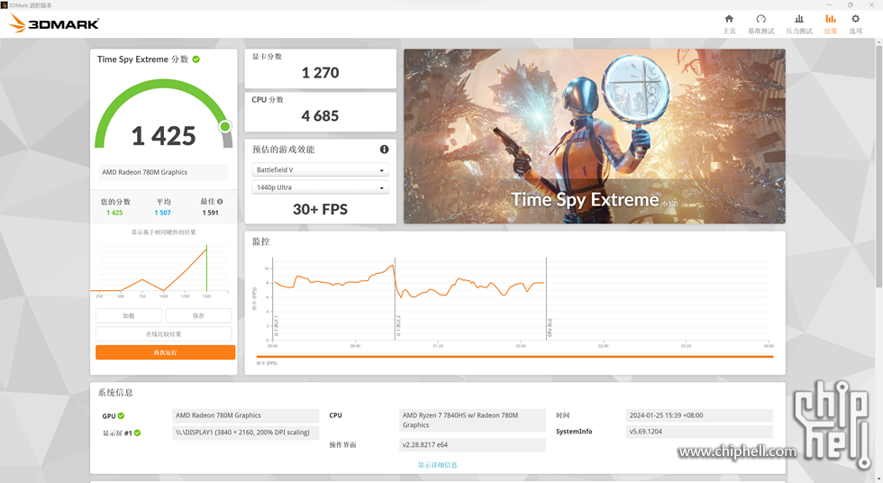Click the orange timeline bar under monitoring chart

click(514, 356)
